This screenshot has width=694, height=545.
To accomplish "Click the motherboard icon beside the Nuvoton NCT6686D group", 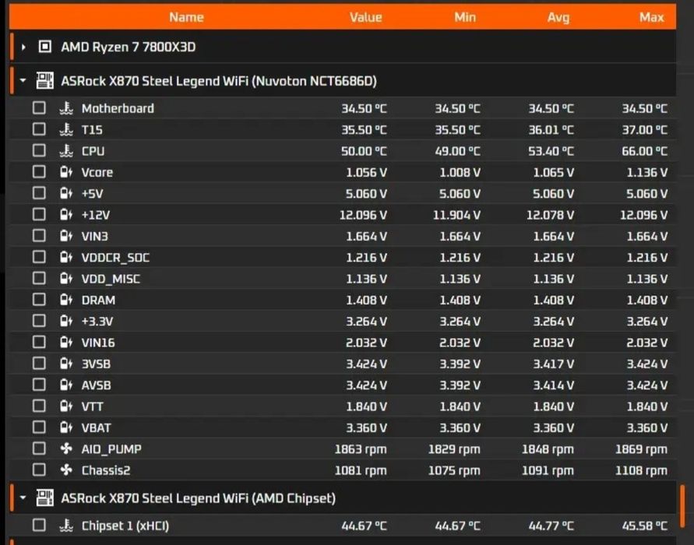I will (x=44, y=80).
